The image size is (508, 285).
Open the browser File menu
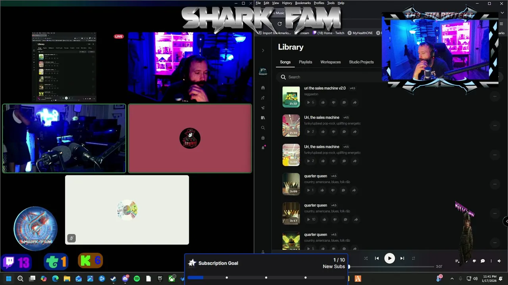(x=258, y=3)
